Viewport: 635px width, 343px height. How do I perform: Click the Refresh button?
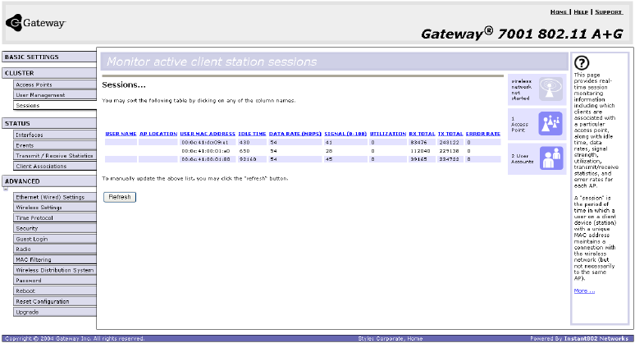coord(120,197)
